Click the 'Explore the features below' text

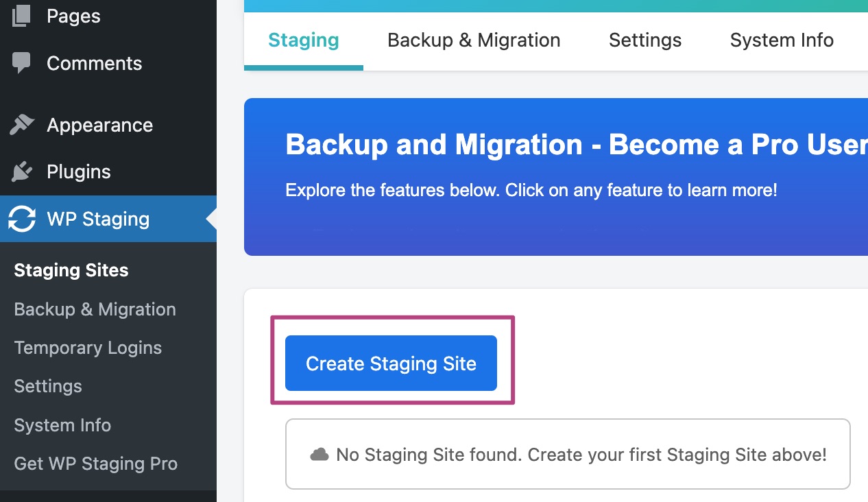531,190
